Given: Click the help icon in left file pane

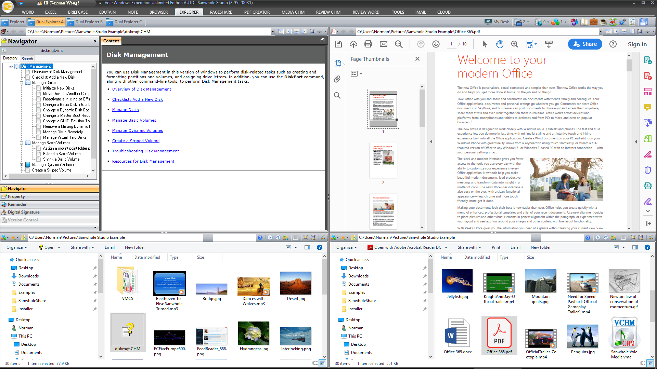Looking at the screenshot, I should point(320,247).
